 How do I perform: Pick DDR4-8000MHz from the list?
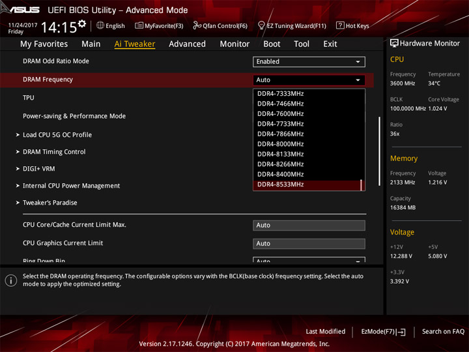point(307,144)
